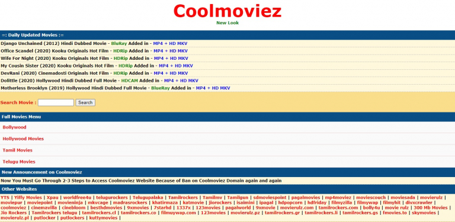The width and height of the screenshot is (455, 222).
Task: Open the Hollywood Movies menu
Action: point(23,139)
